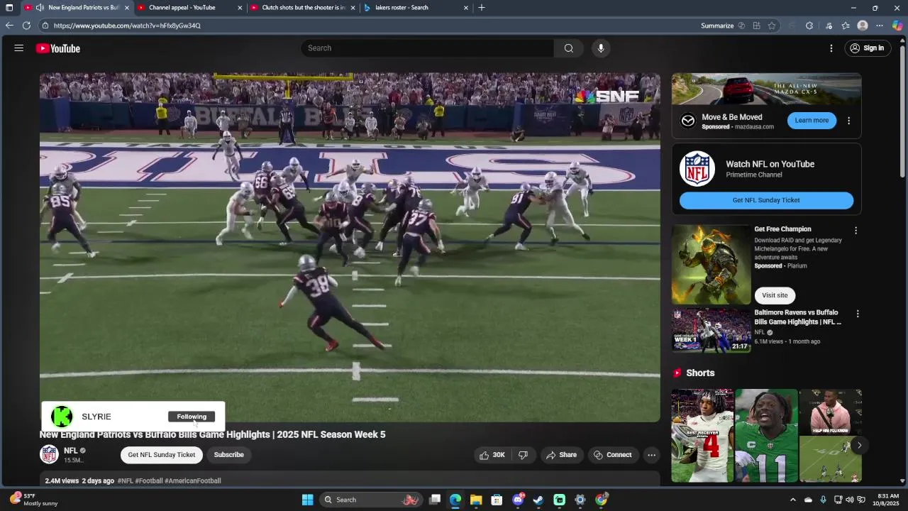908x511 pixels.
Task: Close the Channel appeal tab
Action: point(240,8)
